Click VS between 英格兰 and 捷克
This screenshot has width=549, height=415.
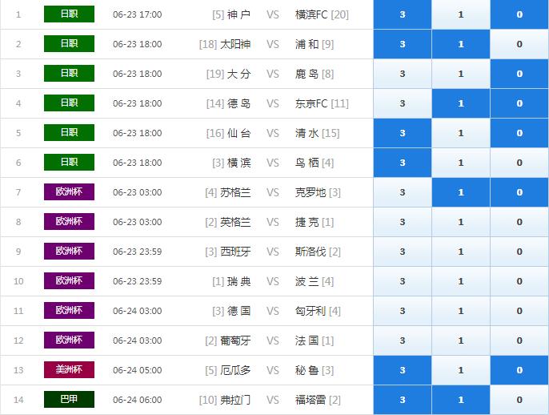273,222
